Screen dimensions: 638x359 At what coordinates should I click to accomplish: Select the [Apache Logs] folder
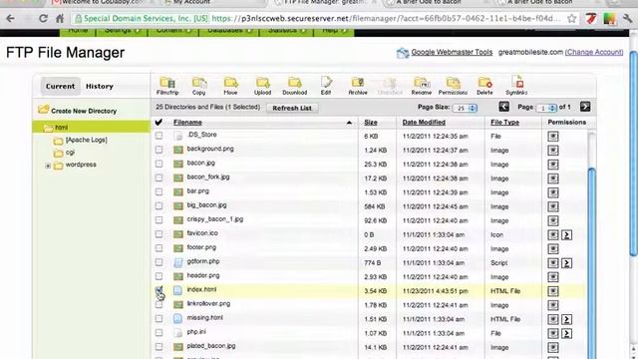click(87, 140)
